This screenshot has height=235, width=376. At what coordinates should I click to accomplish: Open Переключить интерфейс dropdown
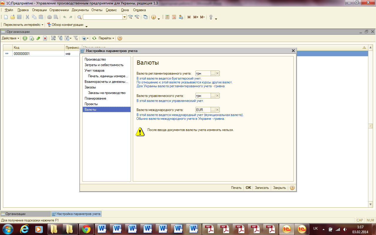click(23, 25)
